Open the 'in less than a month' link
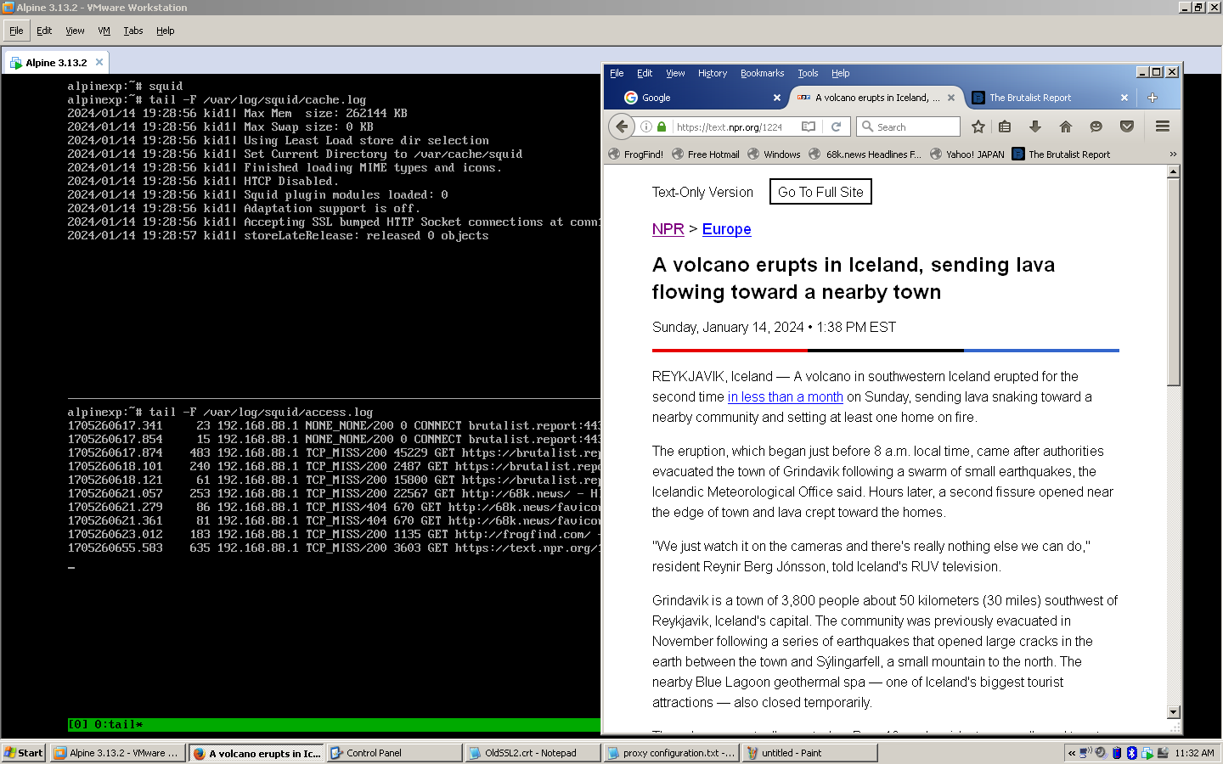This screenshot has width=1223, height=764. click(786, 396)
